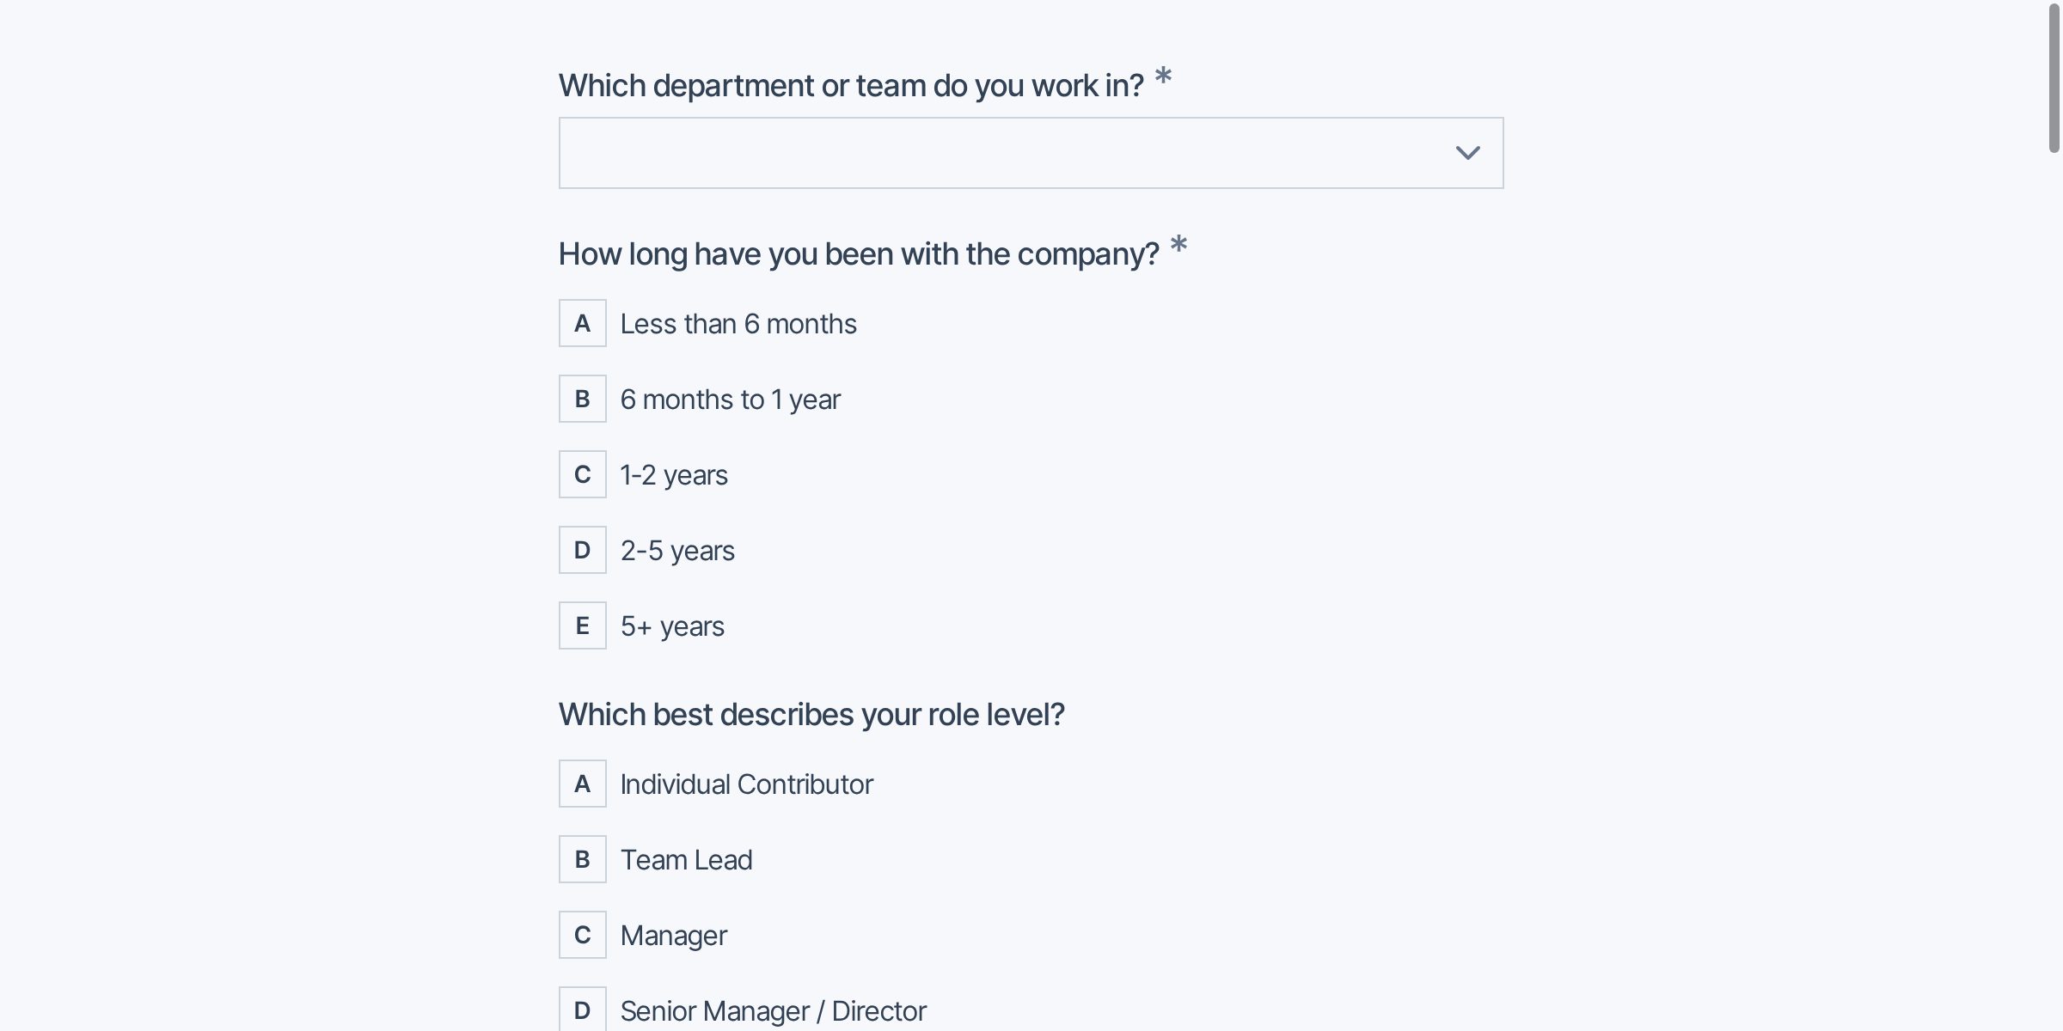Select 'Less than 6 months' tenure option
2063x1031 pixels.
point(738,324)
